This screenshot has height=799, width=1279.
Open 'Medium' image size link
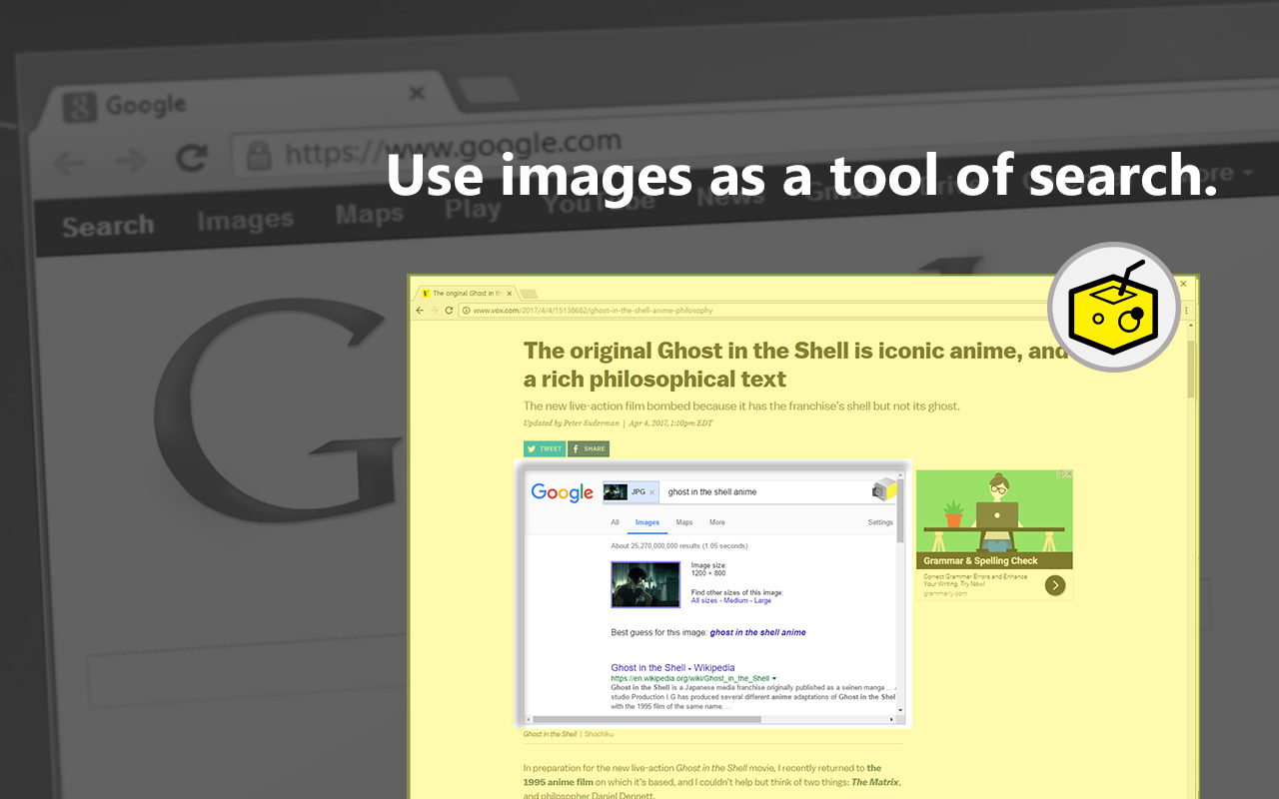tap(735, 600)
